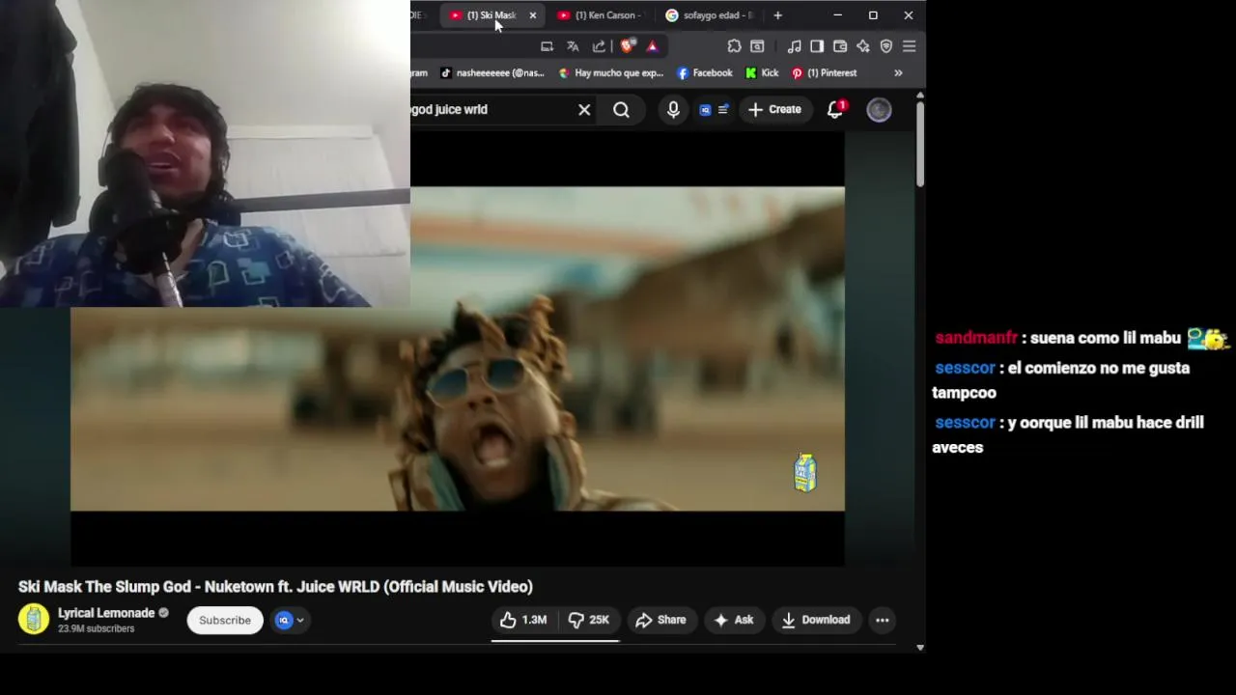The height and width of the screenshot is (695, 1236).
Task: Minimize the browser window
Action: 837,15
